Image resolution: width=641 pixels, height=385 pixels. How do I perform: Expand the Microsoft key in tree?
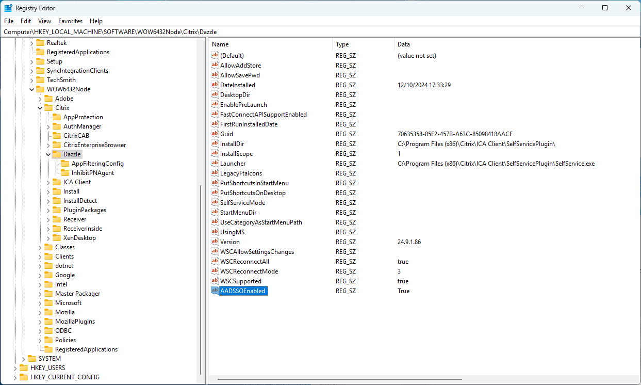click(40, 303)
